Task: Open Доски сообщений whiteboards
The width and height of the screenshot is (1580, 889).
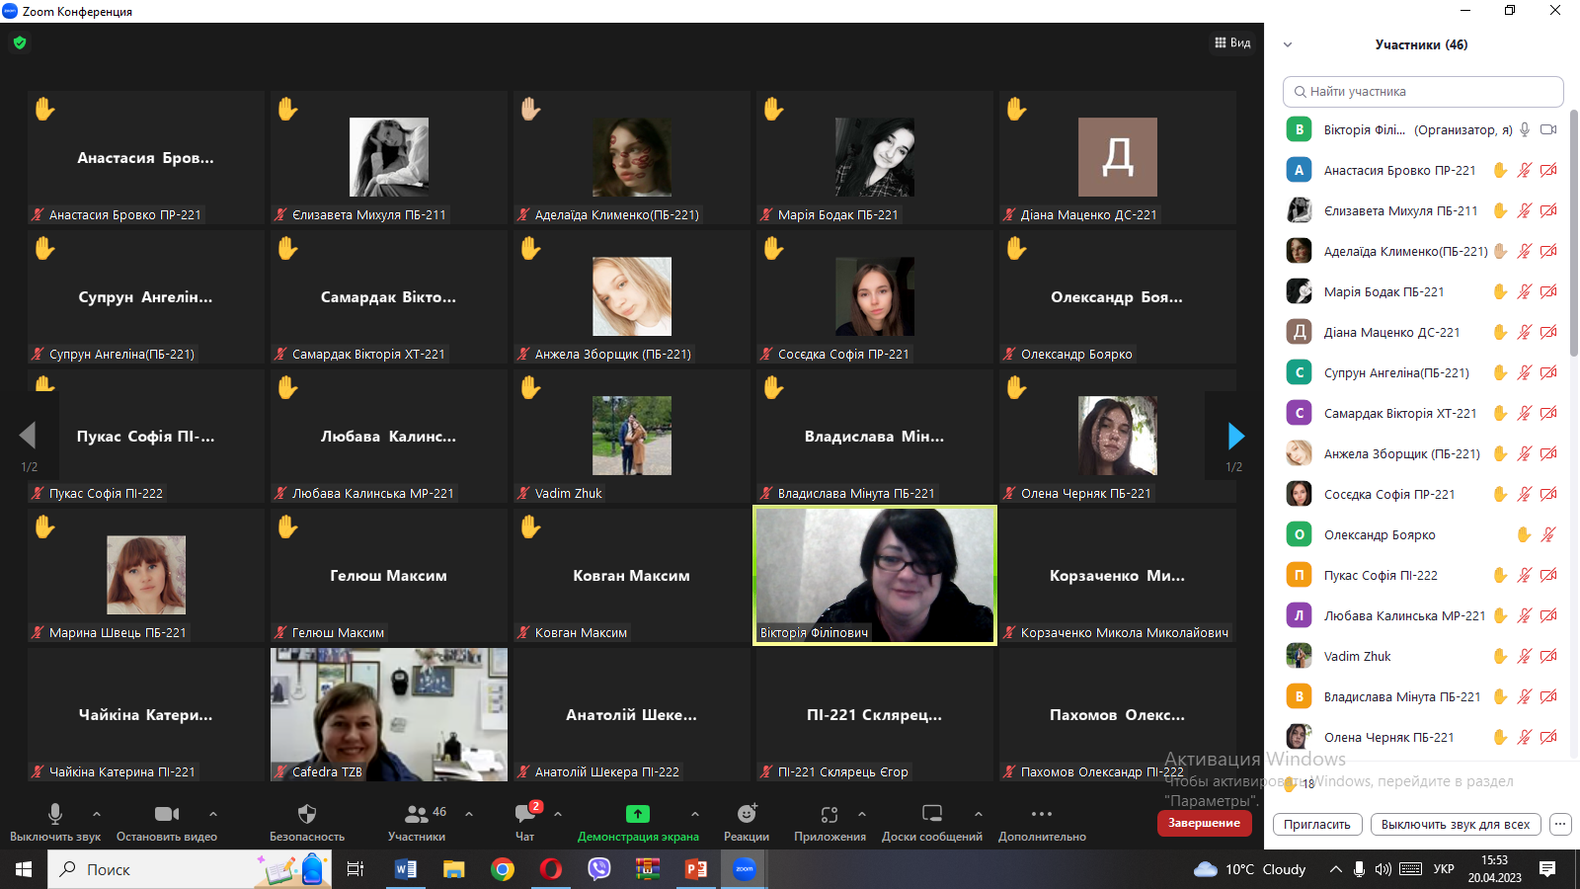Action: pos(931,814)
